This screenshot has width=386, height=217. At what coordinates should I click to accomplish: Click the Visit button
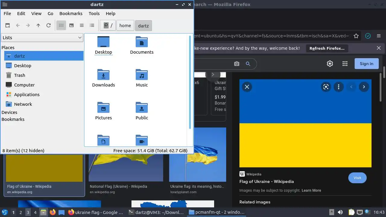tap(357, 178)
